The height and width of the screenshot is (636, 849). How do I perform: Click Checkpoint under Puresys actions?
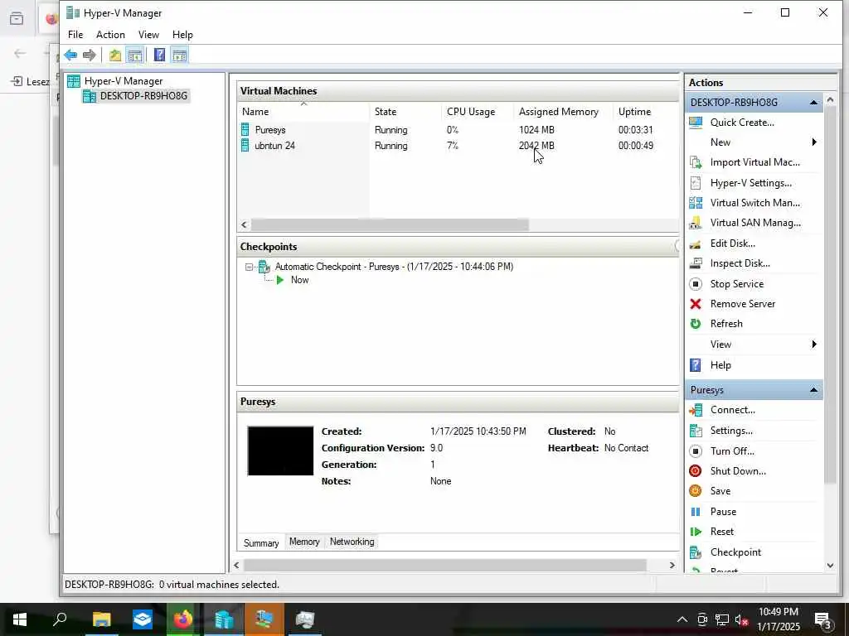click(x=735, y=552)
